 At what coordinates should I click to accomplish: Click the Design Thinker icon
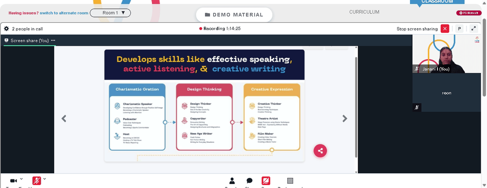click(185, 106)
